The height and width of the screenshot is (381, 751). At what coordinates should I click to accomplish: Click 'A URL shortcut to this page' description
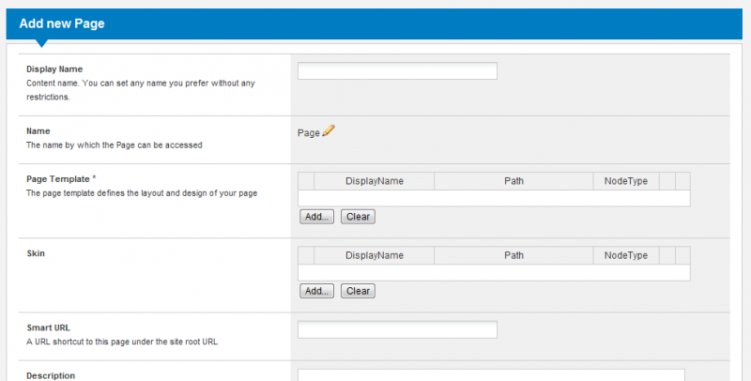(x=122, y=342)
